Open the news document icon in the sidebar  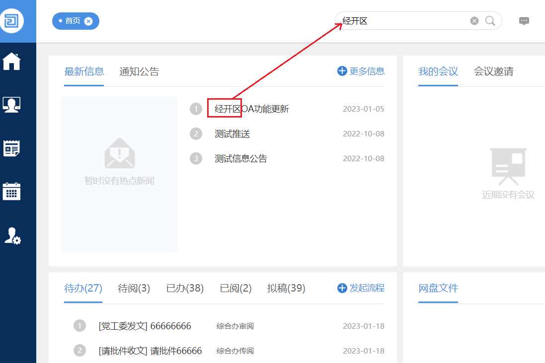[x=11, y=148]
